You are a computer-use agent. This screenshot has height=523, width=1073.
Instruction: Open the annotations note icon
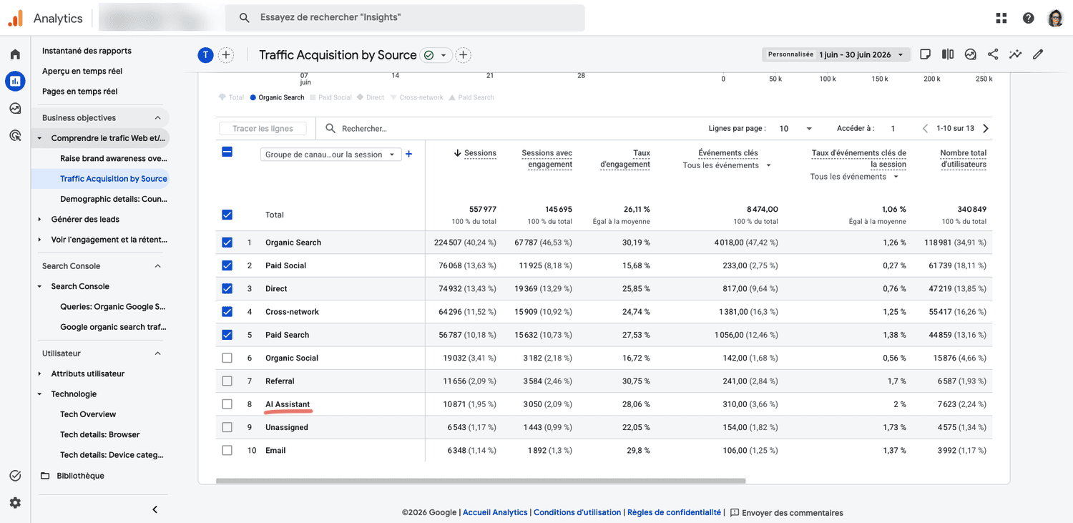[x=925, y=54]
